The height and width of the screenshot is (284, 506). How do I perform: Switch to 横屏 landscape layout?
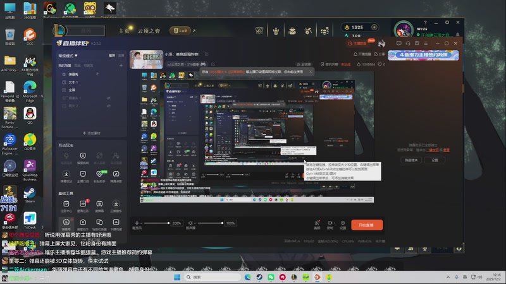(x=112, y=56)
